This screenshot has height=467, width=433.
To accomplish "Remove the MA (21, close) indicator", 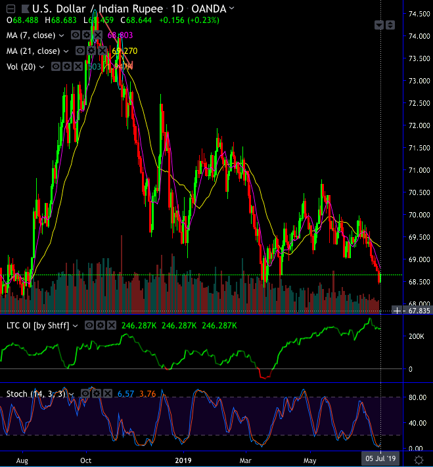I will pyautogui.click(x=103, y=51).
